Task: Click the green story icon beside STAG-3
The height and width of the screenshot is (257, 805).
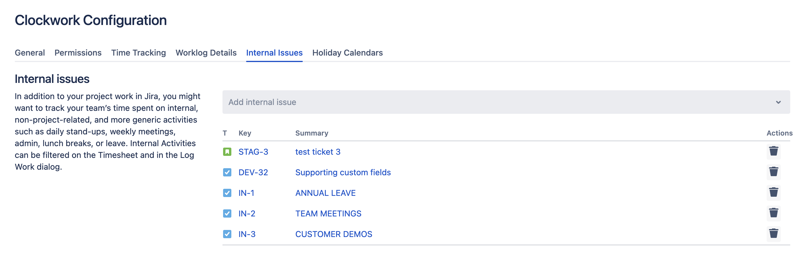Action: 227,152
